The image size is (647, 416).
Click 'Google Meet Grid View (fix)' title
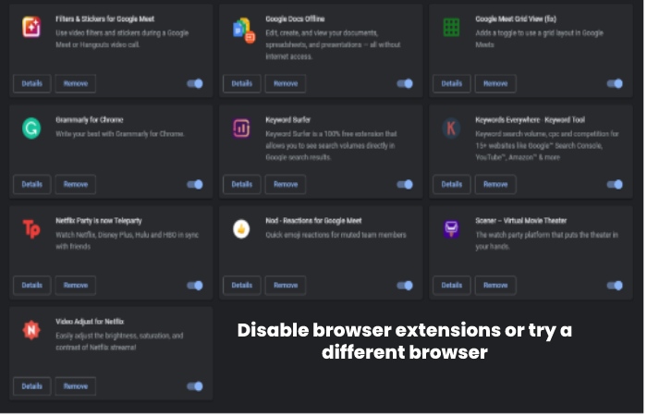coord(516,19)
